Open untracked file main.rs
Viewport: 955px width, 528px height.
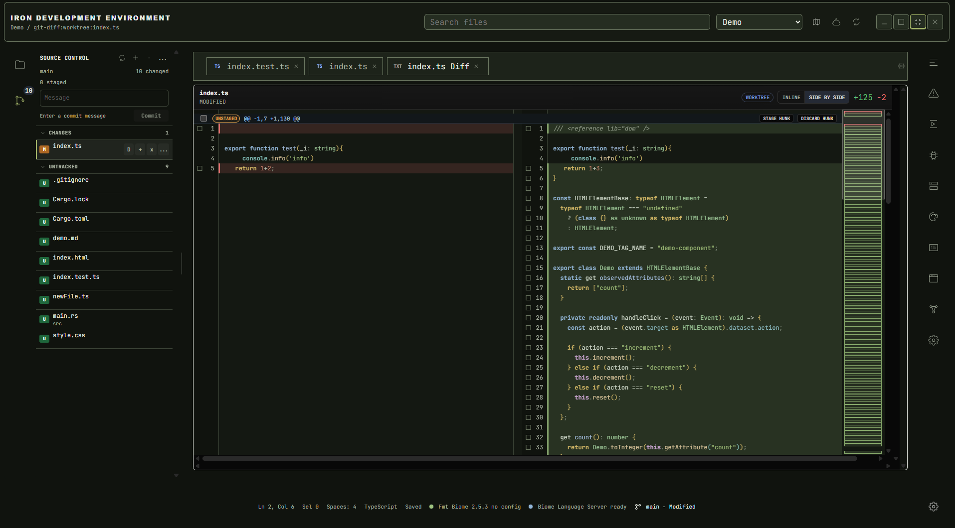pyautogui.click(x=104, y=319)
